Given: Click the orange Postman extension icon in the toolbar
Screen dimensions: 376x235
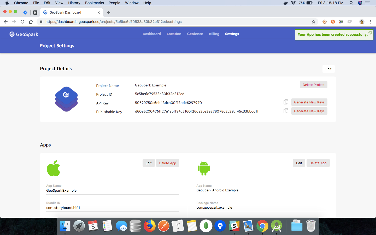Looking at the screenshot, I should [x=333, y=22].
